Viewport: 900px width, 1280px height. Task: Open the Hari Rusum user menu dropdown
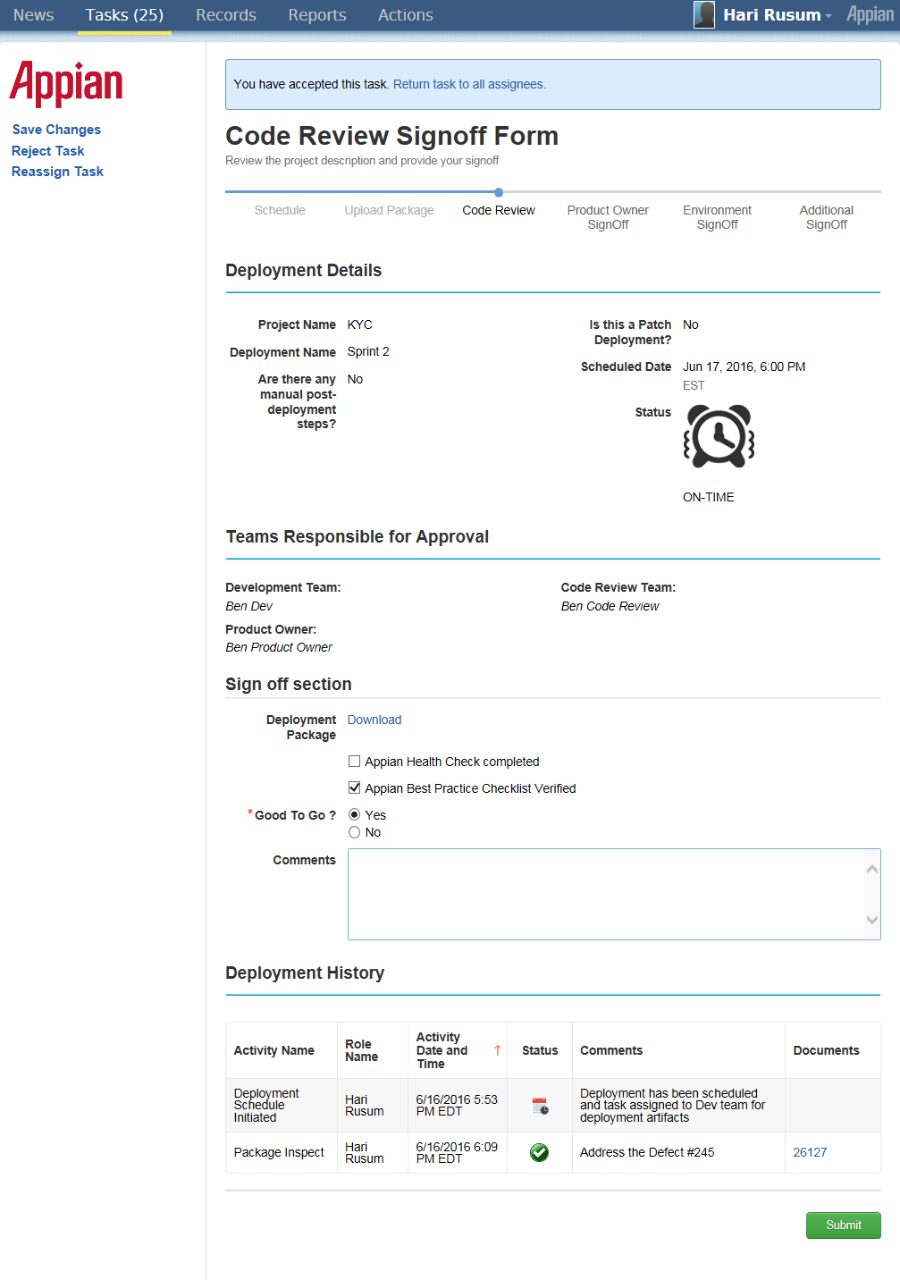777,15
